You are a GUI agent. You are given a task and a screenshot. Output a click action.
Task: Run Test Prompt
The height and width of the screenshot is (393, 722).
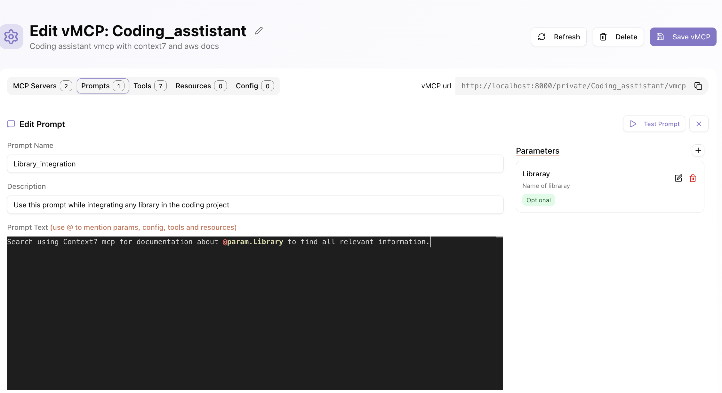point(654,124)
